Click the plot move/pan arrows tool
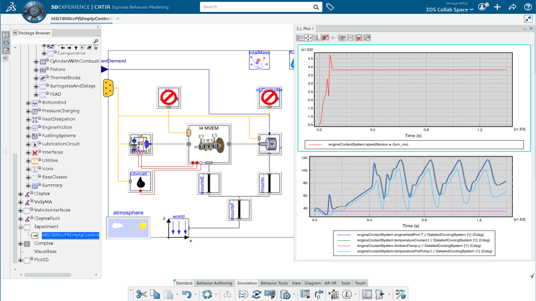The height and width of the screenshot is (301, 536). [308, 38]
